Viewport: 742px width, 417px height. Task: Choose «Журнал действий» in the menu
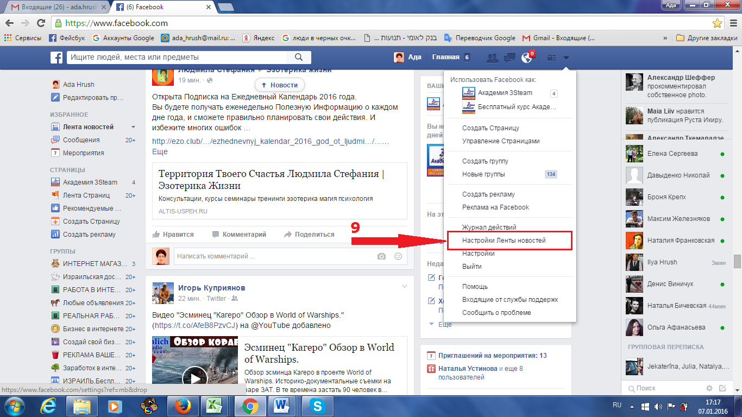pos(489,228)
